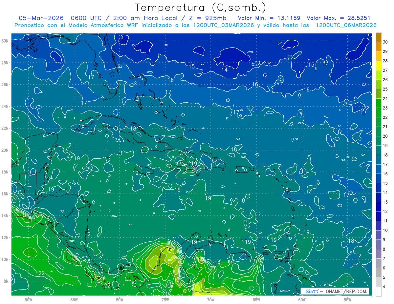Image resolution: width=394 pixels, height=304 pixels.
Task: Click the latitude axis label "14N"
Action: tap(5, 216)
